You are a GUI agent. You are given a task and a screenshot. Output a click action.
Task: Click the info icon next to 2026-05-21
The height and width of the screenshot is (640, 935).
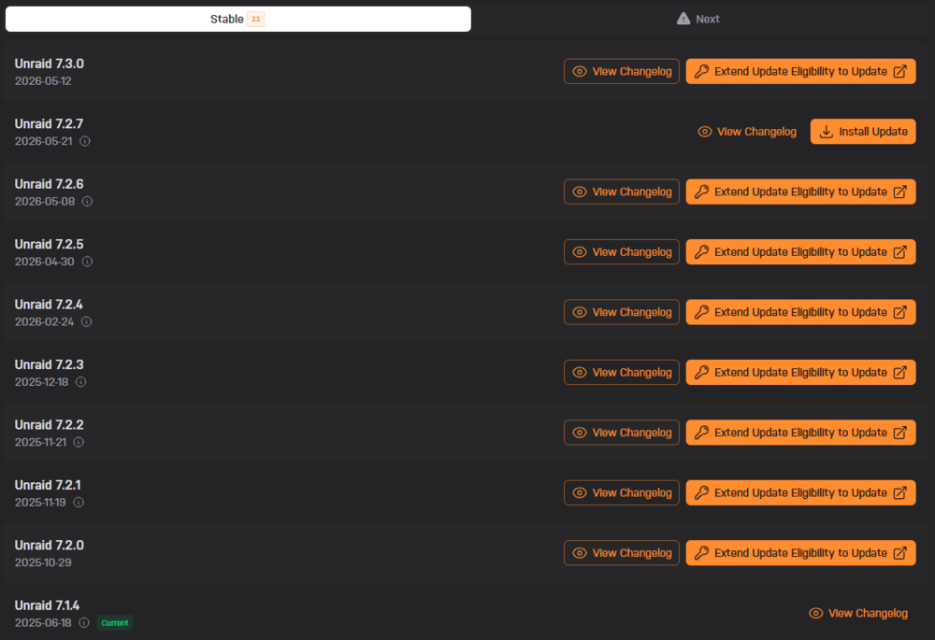click(85, 141)
